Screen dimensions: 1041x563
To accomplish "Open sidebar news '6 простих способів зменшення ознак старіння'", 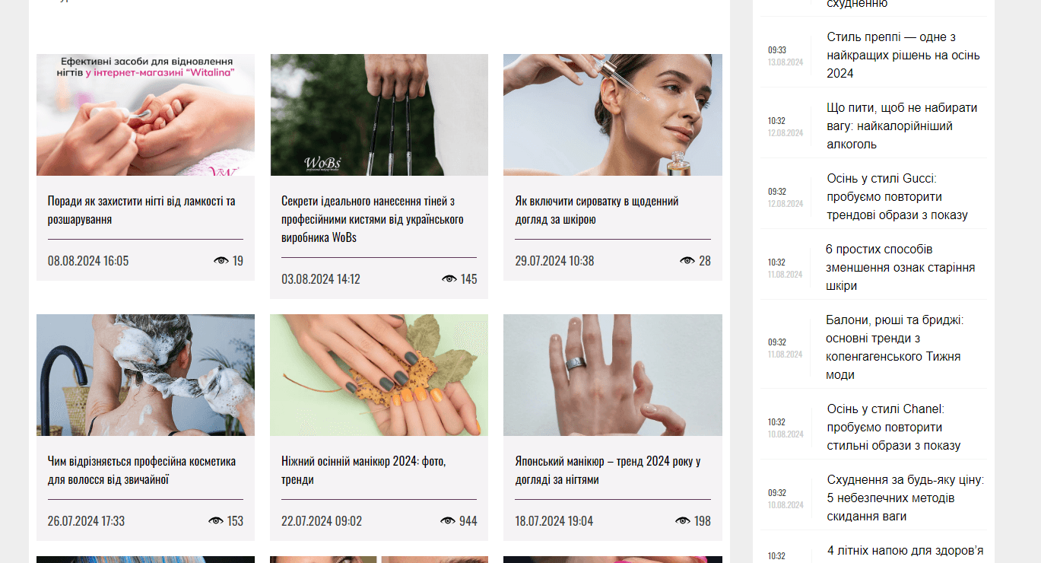I will 900,268.
